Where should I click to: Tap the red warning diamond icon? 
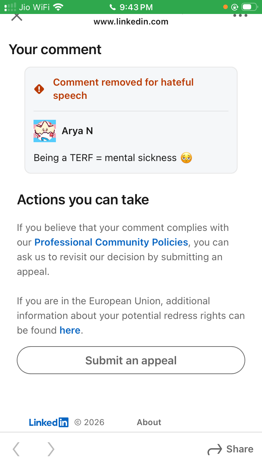(39, 89)
